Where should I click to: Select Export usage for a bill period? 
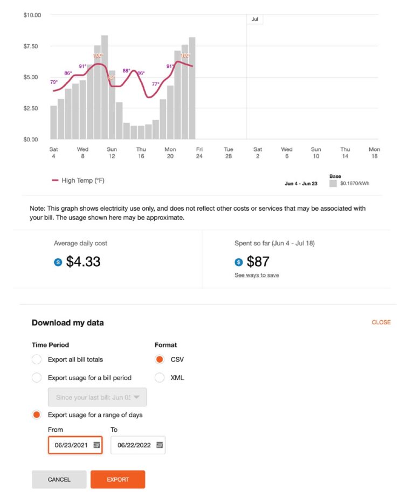click(x=37, y=378)
